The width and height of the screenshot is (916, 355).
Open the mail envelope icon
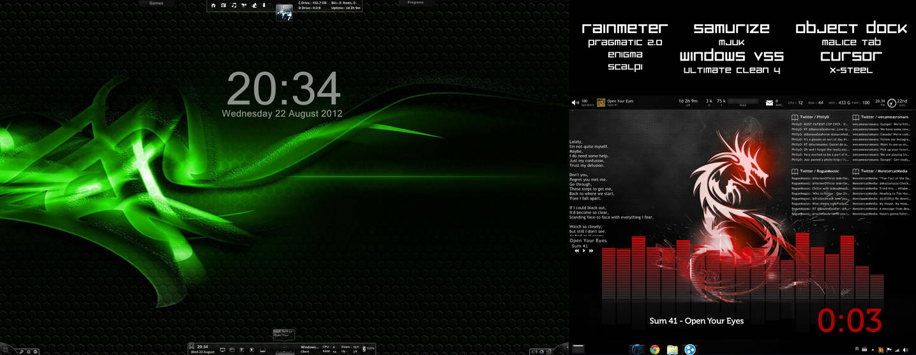click(769, 103)
